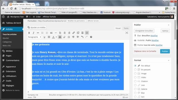The height and width of the screenshot is (100, 178).
Task: Open distraction-free fullscreen writing mode
Action: tap(127, 33)
